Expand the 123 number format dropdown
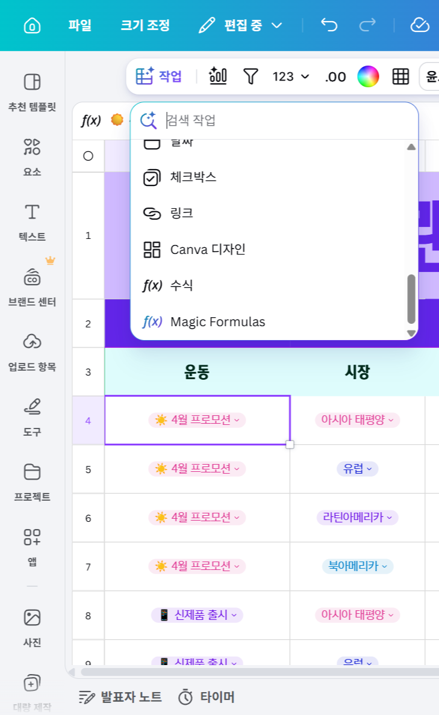 pos(291,76)
